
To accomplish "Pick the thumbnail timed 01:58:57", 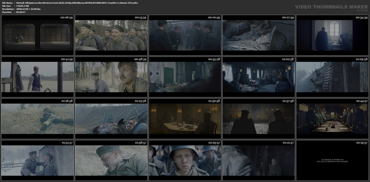I will (111, 160).
